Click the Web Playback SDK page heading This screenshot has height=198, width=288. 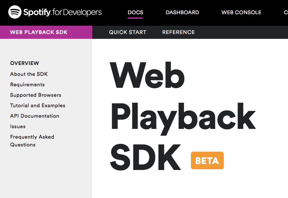coord(183,116)
